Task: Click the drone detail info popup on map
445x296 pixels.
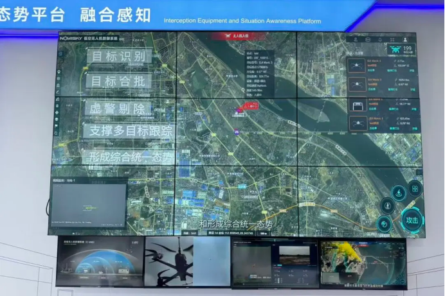Action: click(x=259, y=74)
